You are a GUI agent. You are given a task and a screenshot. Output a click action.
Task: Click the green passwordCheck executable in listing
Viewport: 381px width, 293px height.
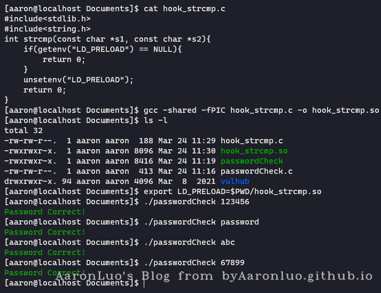252,161
